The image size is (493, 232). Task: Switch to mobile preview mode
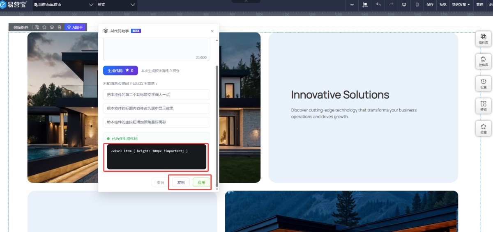tap(417, 5)
